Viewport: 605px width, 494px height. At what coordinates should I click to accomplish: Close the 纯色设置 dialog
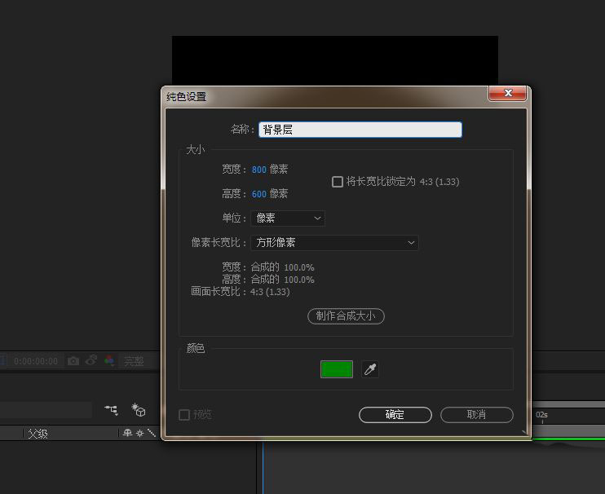coord(507,93)
